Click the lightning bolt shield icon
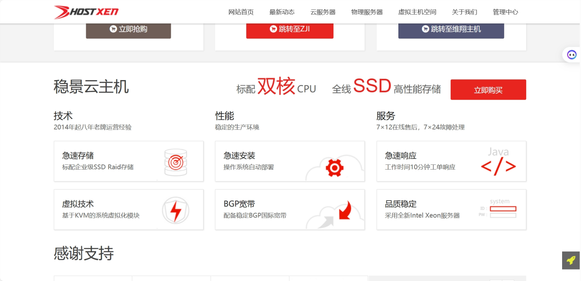This screenshot has width=581, height=281. [176, 210]
